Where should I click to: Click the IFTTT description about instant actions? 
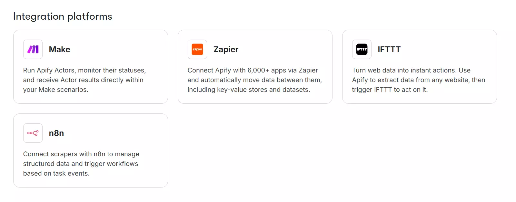click(x=418, y=80)
